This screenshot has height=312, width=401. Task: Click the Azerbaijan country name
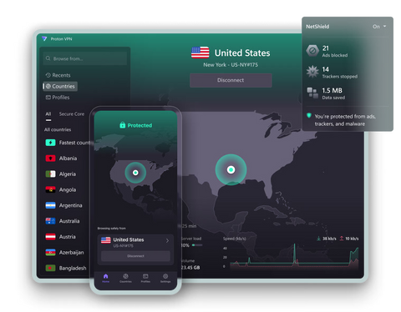tap(71, 253)
